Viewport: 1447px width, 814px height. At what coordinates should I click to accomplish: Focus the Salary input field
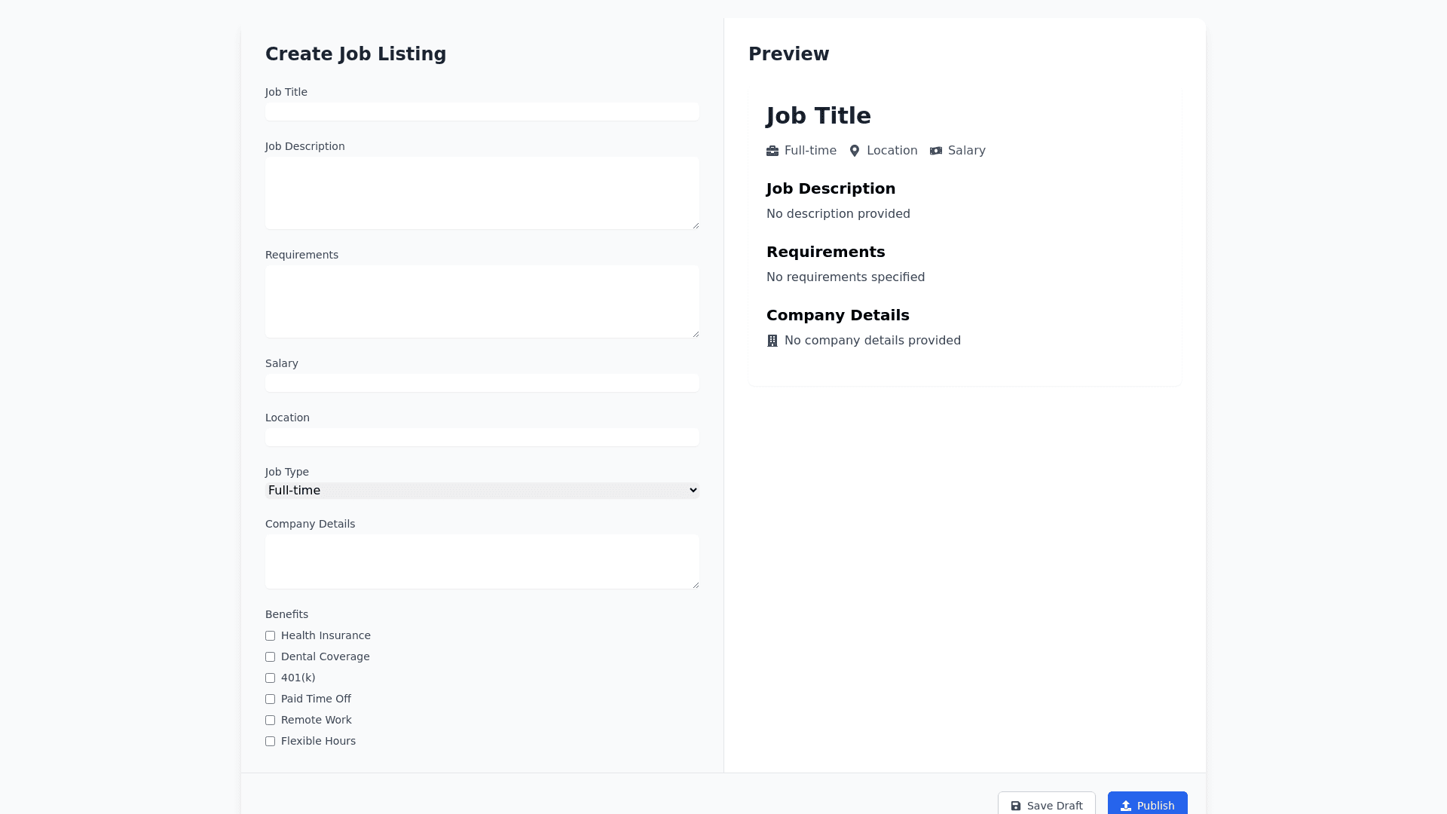click(482, 383)
